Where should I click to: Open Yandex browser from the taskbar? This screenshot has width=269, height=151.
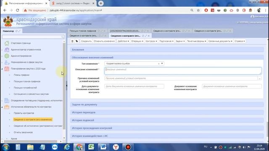click(116, 147)
